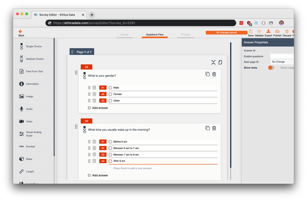
Task: Add the Visual-Analog Scale question type
Action: (x=34, y=134)
